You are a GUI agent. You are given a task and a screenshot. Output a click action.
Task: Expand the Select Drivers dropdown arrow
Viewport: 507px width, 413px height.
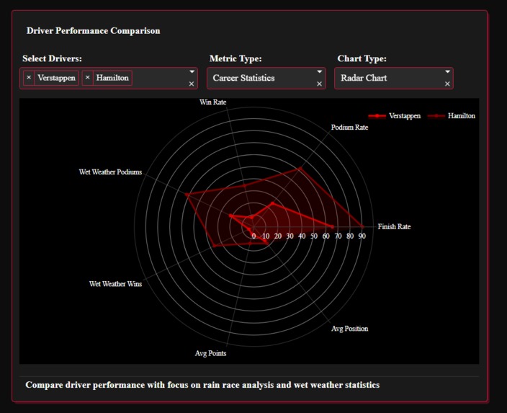pyautogui.click(x=192, y=71)
